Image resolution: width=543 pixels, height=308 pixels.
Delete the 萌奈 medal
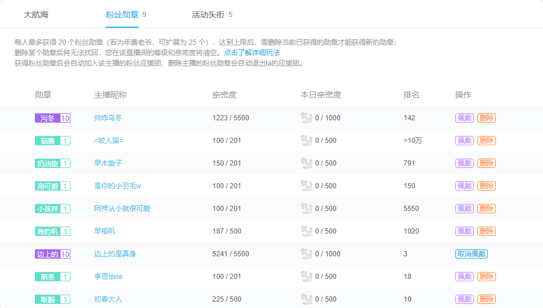pos(487,277)
